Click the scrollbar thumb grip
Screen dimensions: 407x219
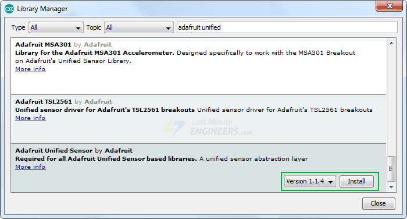pyautogui.click(x=391, y=169)
